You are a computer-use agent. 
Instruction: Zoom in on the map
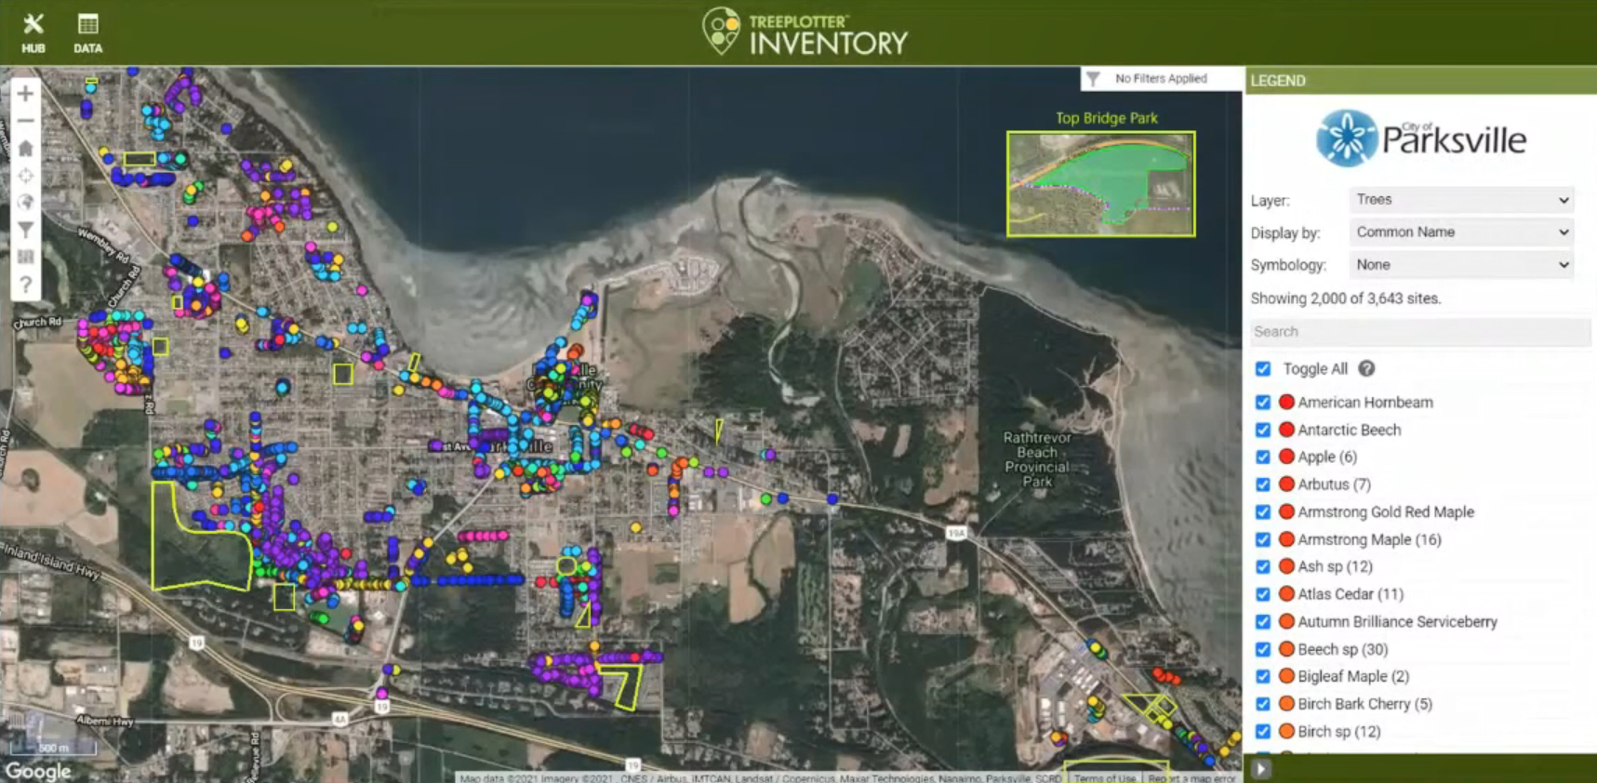pos(25,94)
